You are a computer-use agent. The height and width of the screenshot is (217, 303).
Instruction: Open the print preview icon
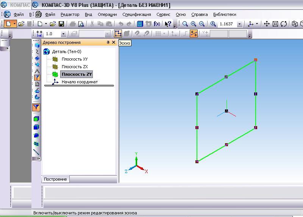[x=81, y=24]
